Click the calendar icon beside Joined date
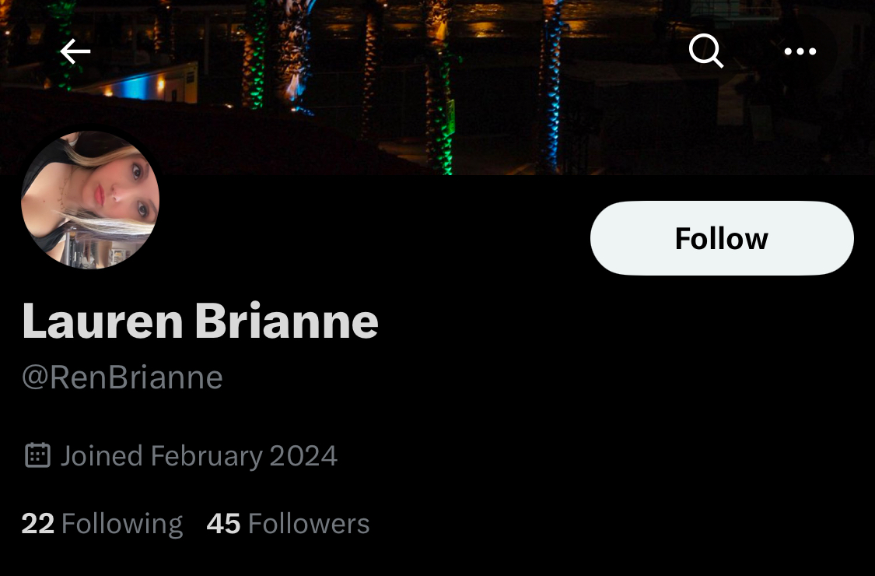The height and width of the screenshot is (576, 875). point(38,455)
